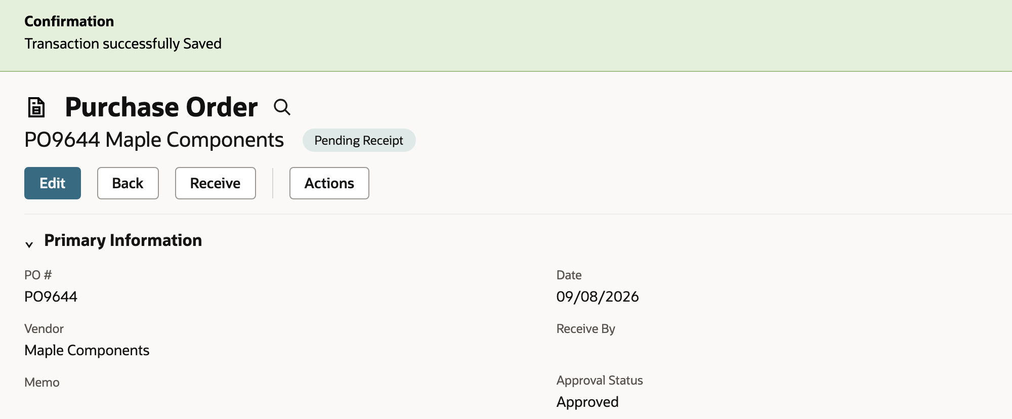Click the Confirmation banner heading

[x=69, y=21]
